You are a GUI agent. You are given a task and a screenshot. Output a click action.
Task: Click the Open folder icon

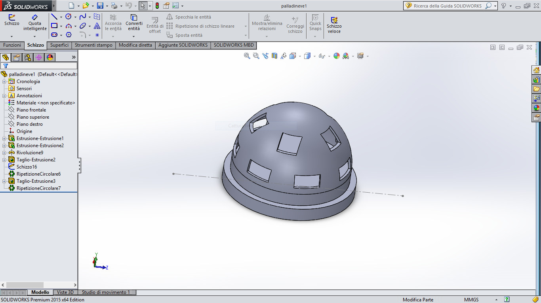coord(86,6)
